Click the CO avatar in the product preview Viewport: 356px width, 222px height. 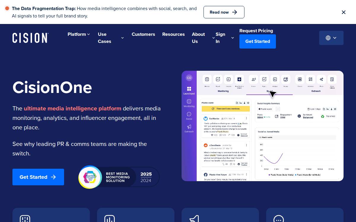tap(189, 78)
